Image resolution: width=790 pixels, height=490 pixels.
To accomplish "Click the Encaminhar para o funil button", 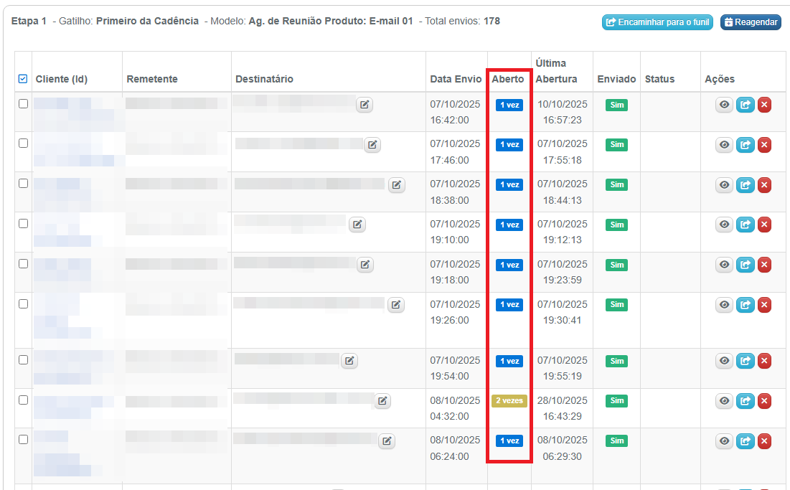I will 657,22.
